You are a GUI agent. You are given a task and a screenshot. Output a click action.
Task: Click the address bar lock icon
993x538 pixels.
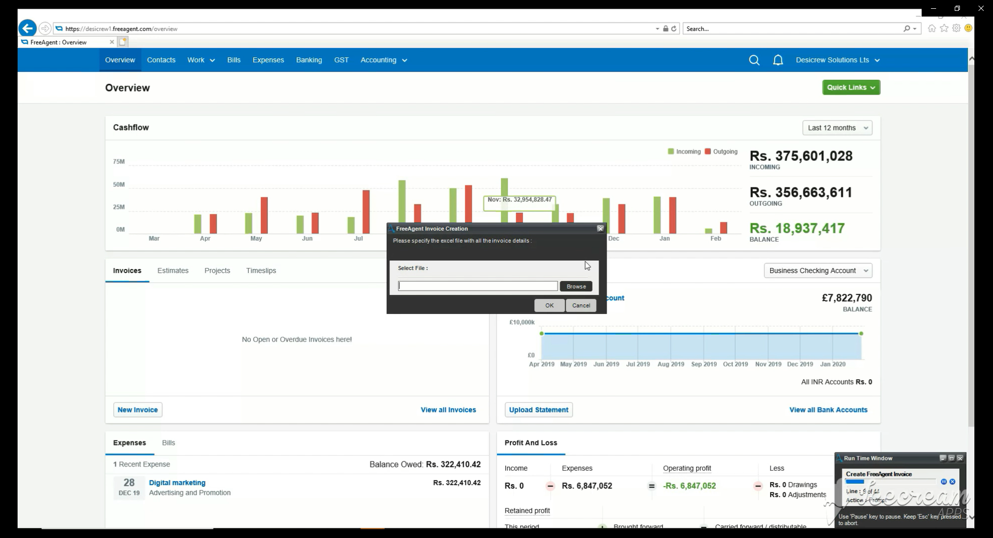point(666,29)
